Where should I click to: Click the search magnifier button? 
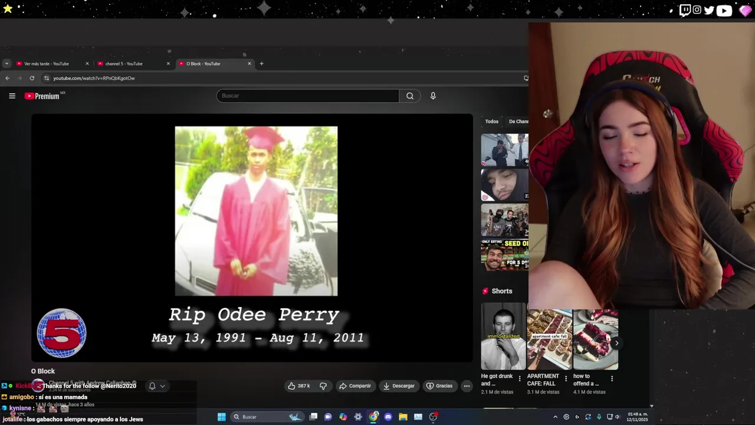[410, 96]
